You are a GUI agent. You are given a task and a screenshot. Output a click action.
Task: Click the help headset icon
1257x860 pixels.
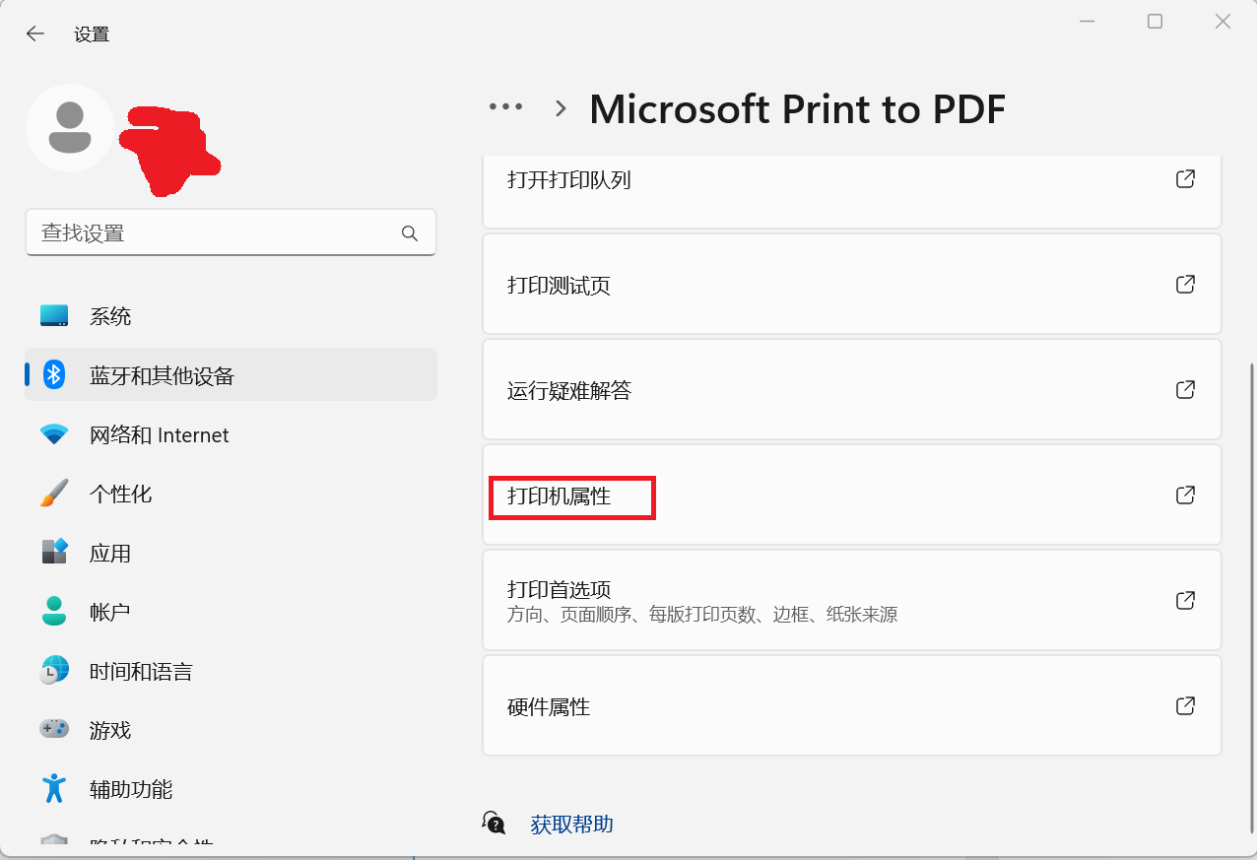(494, 823)
